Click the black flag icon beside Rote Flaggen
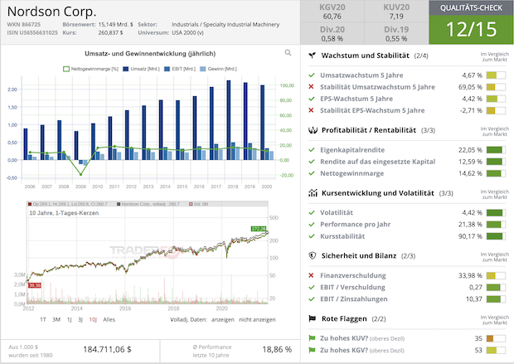The image size is (514, 364). coord(312,318)
